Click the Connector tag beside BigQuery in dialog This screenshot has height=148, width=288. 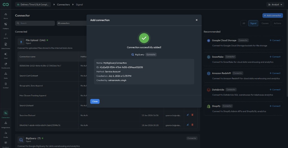(x=151, y=55)
